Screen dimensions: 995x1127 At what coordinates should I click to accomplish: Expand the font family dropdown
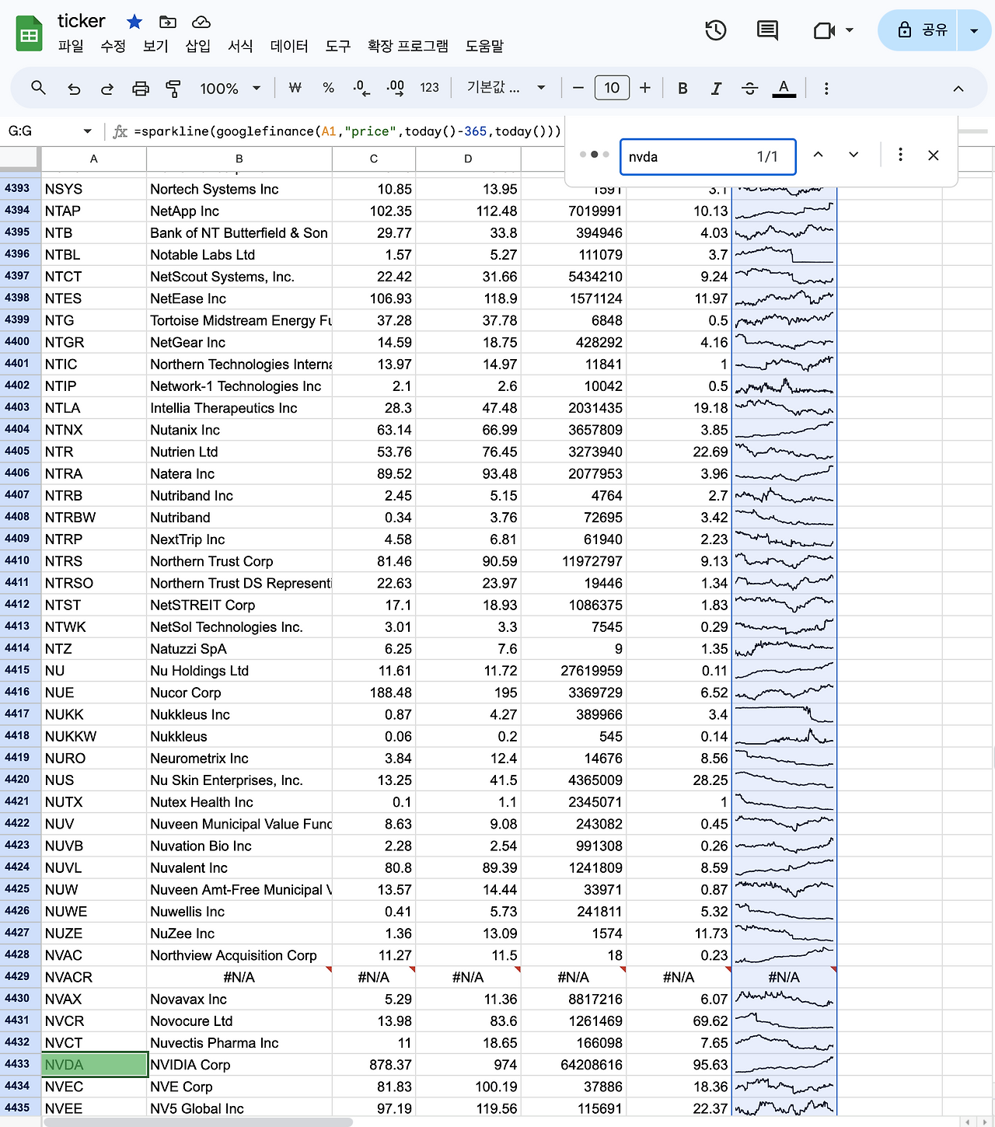(x=505, y=88)
